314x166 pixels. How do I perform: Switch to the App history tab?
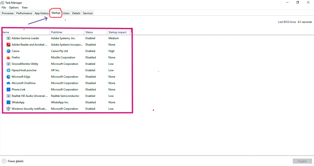tap(41, 13)
